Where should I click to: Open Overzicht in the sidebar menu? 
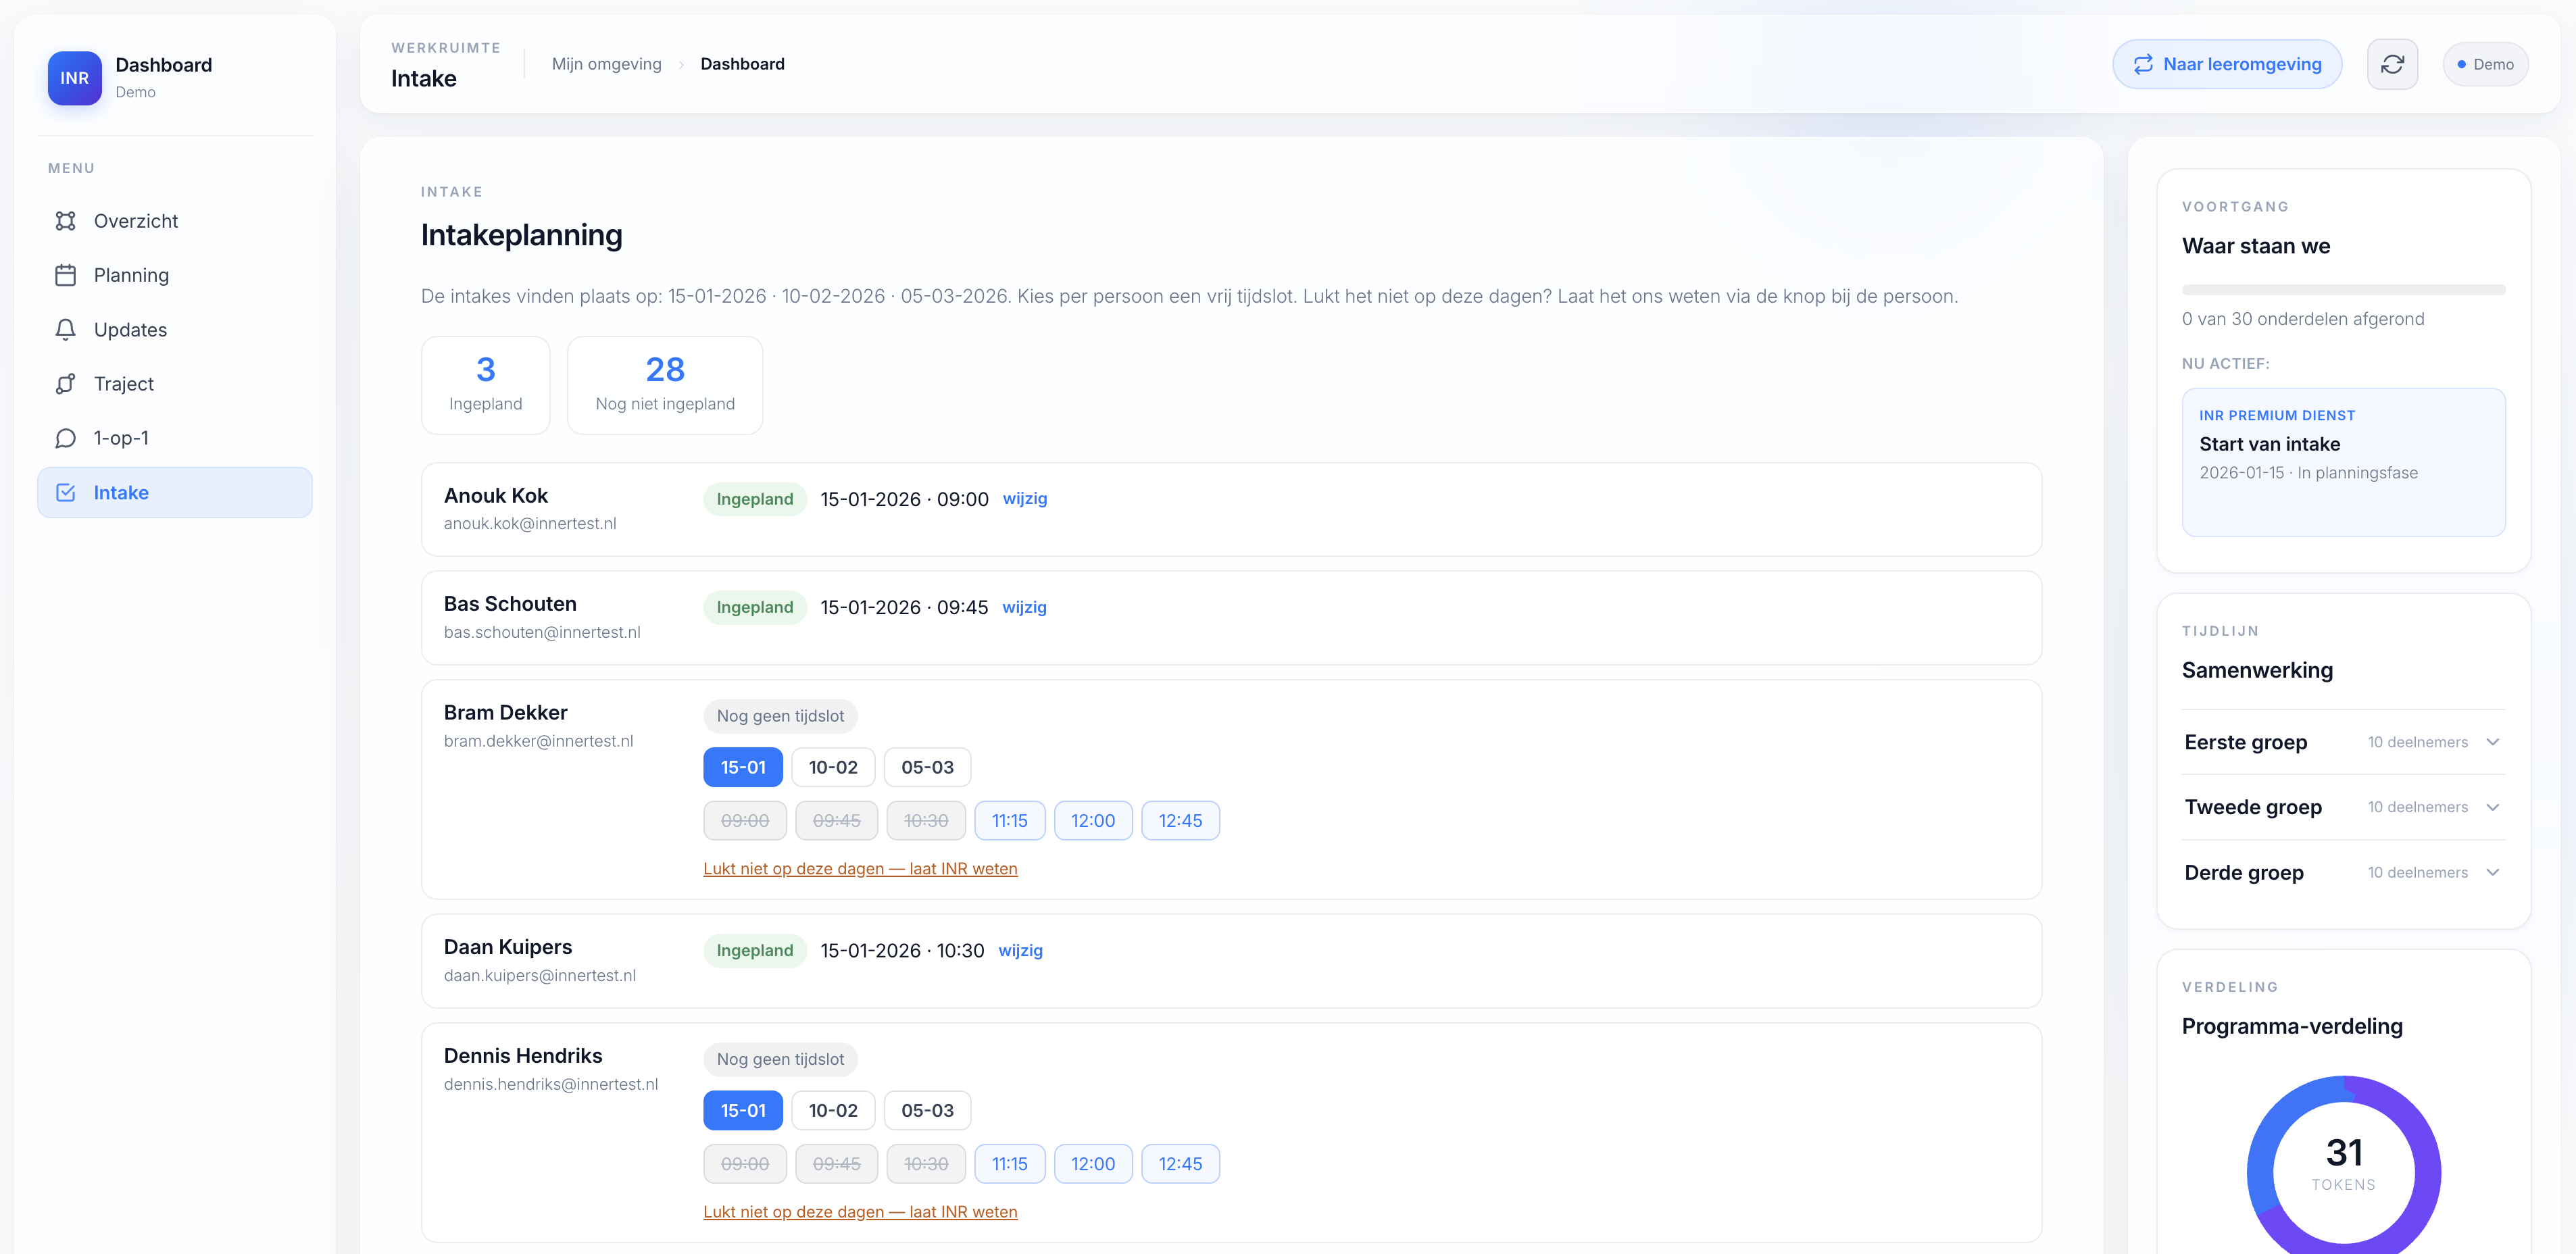[175, 221]
